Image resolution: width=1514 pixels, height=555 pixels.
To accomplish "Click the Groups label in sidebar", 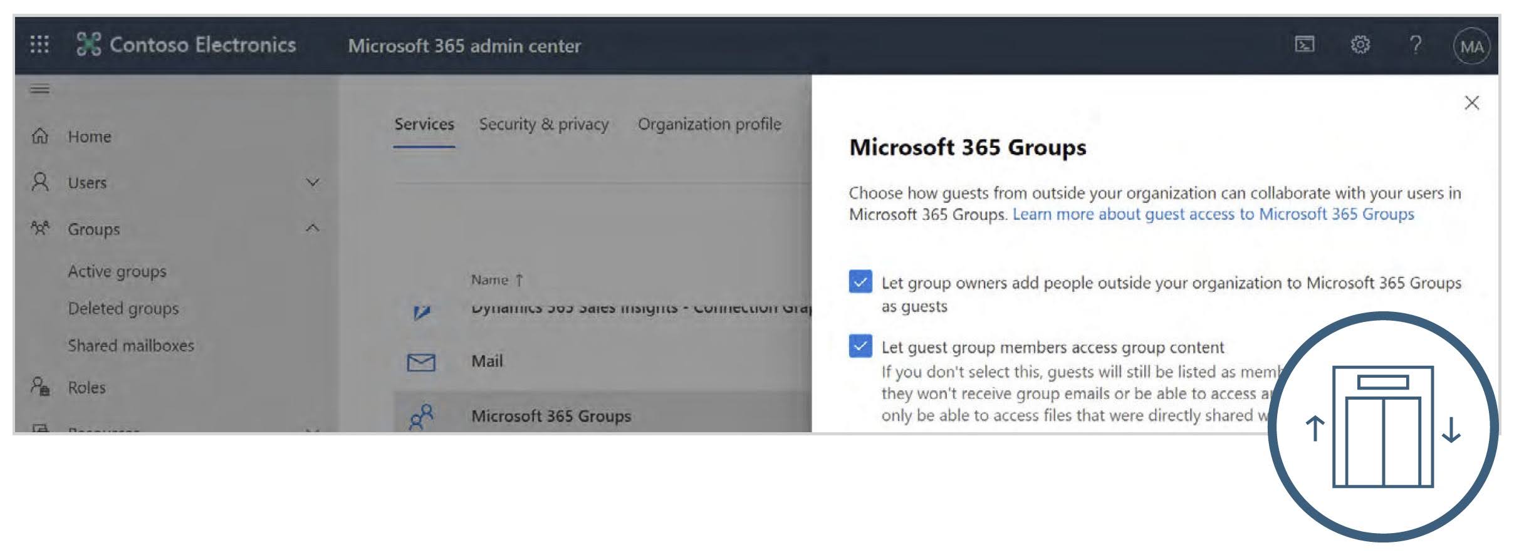I will pyautogui.click(x=93, y=229).
